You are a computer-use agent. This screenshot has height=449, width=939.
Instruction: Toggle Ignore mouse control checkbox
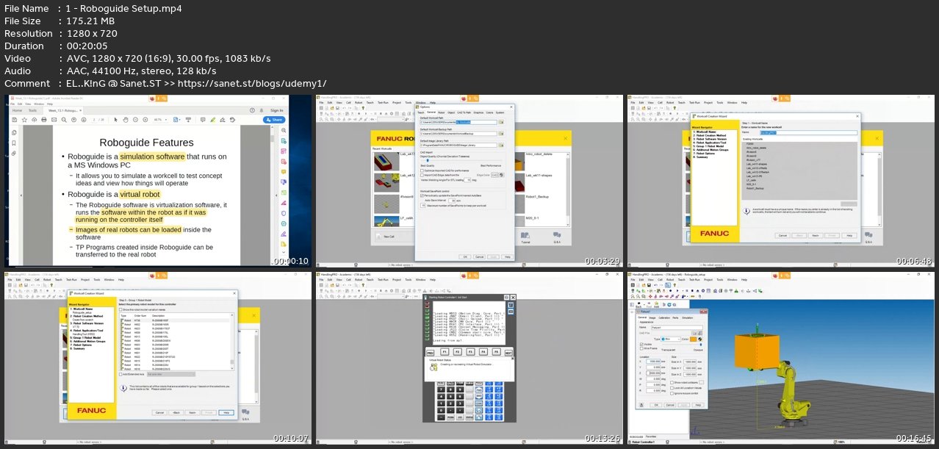pos(672,394)
